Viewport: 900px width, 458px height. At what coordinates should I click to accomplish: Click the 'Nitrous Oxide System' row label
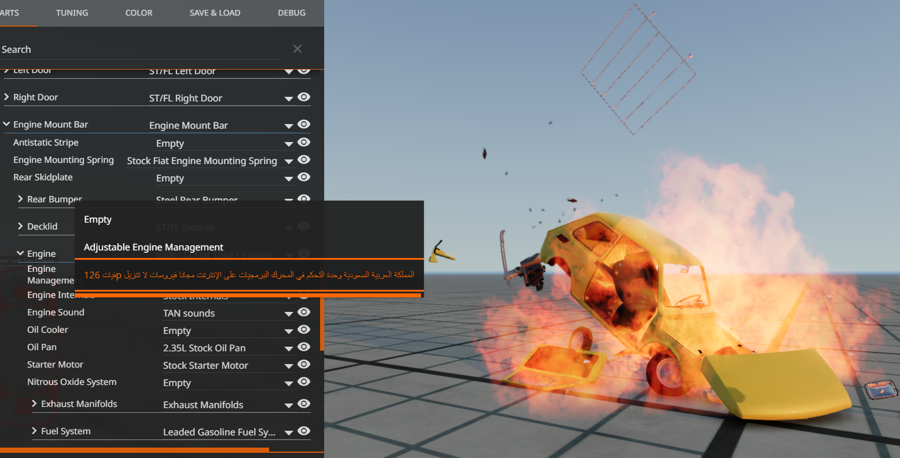click(72, 382)
